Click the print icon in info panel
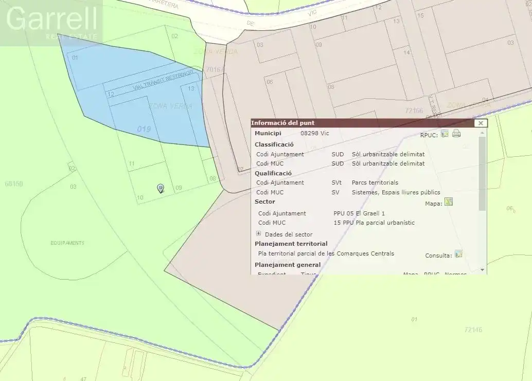The width and height of the screenshot is (532, 381). point(456,134)
